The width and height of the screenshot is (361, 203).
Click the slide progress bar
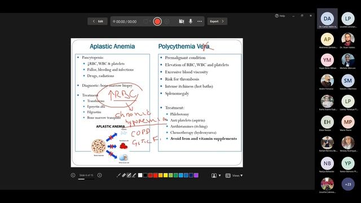pyautogui.click(x=86, y=179)
